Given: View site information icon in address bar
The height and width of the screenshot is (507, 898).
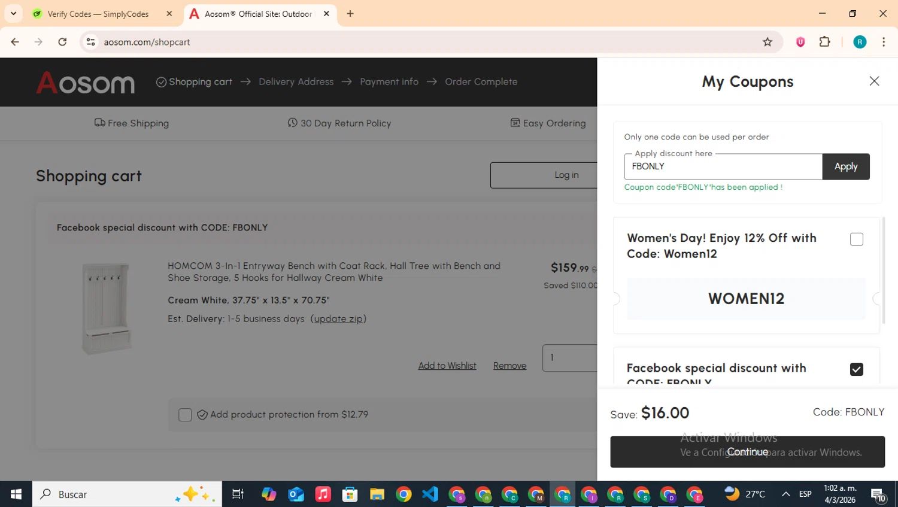Looking at the screenshot, I should point(91,42).
